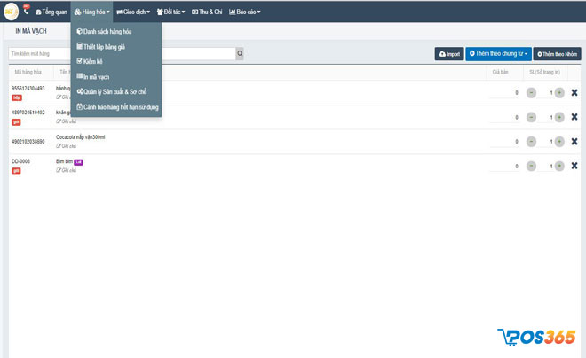Remove item 9555124304493 row

tap(574, 92)
